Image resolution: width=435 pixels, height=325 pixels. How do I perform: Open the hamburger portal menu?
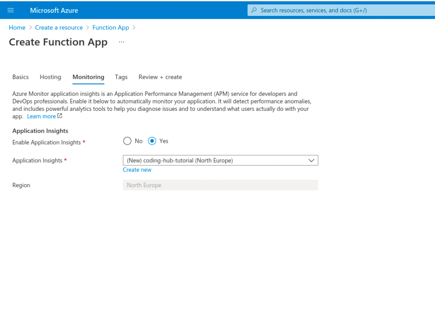[x=11, y=11]
